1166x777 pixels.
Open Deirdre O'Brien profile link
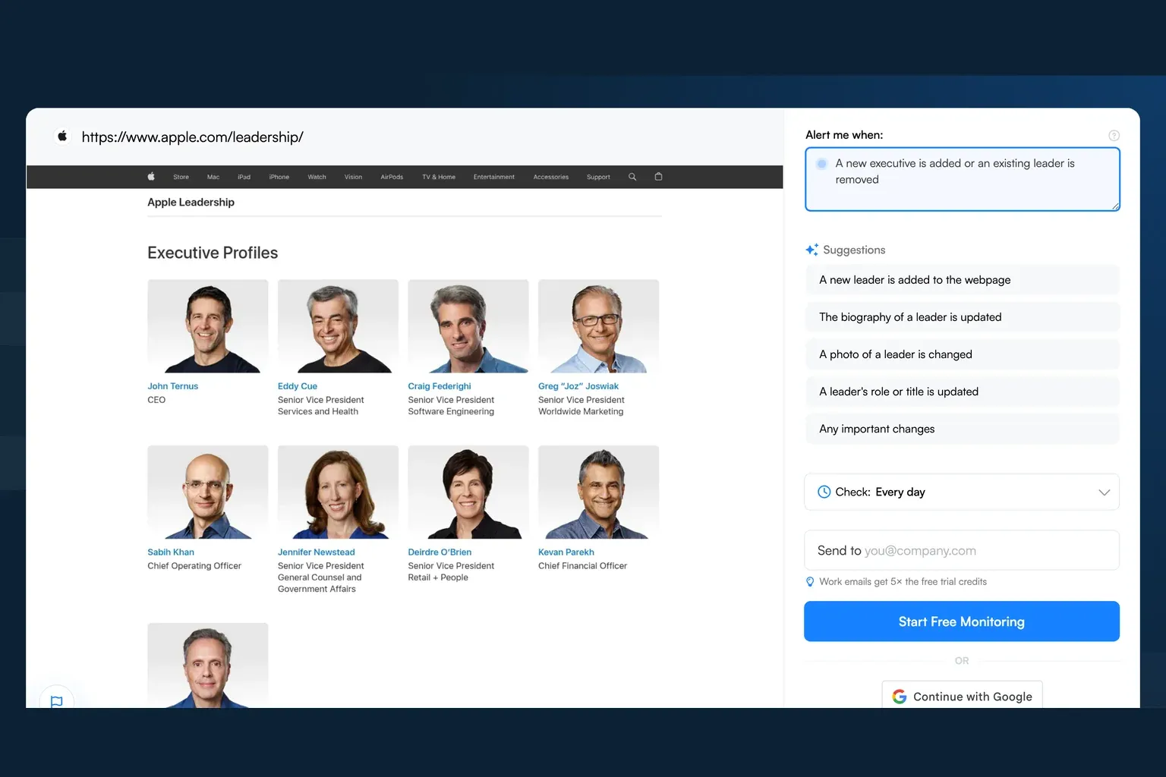click(x=440, y=552)
